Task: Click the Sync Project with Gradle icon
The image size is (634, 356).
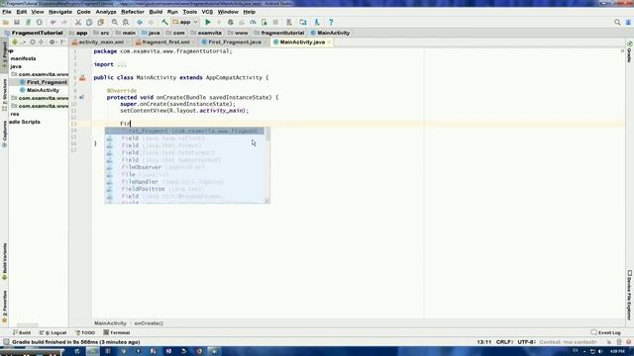Action: tap(289, 22)
